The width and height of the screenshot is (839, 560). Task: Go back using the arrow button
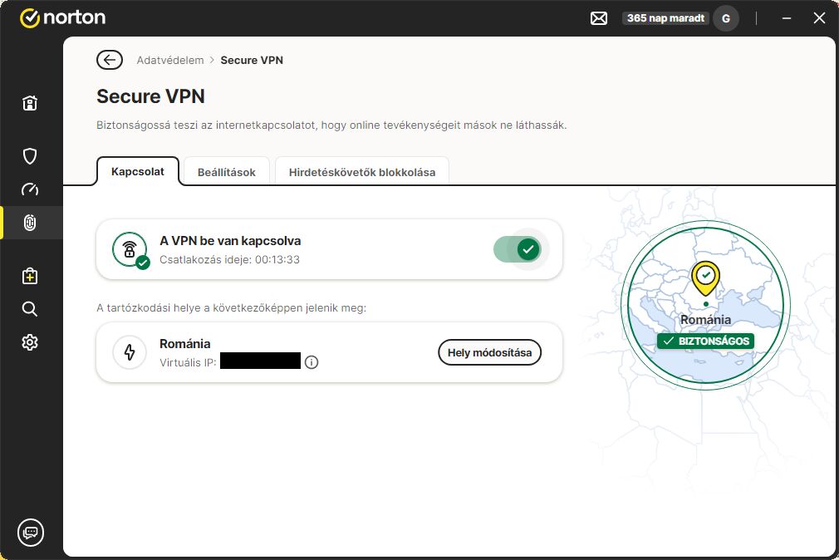point(110,60)
